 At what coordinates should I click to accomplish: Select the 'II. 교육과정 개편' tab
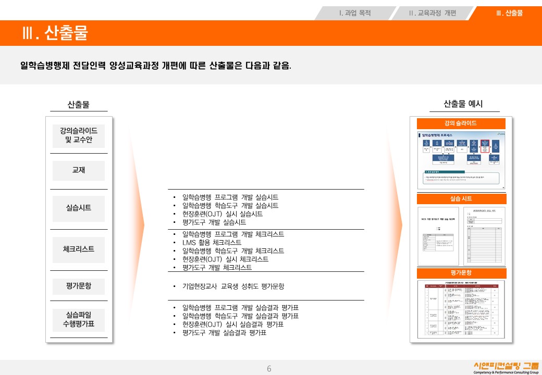click(x=432, y=13)
